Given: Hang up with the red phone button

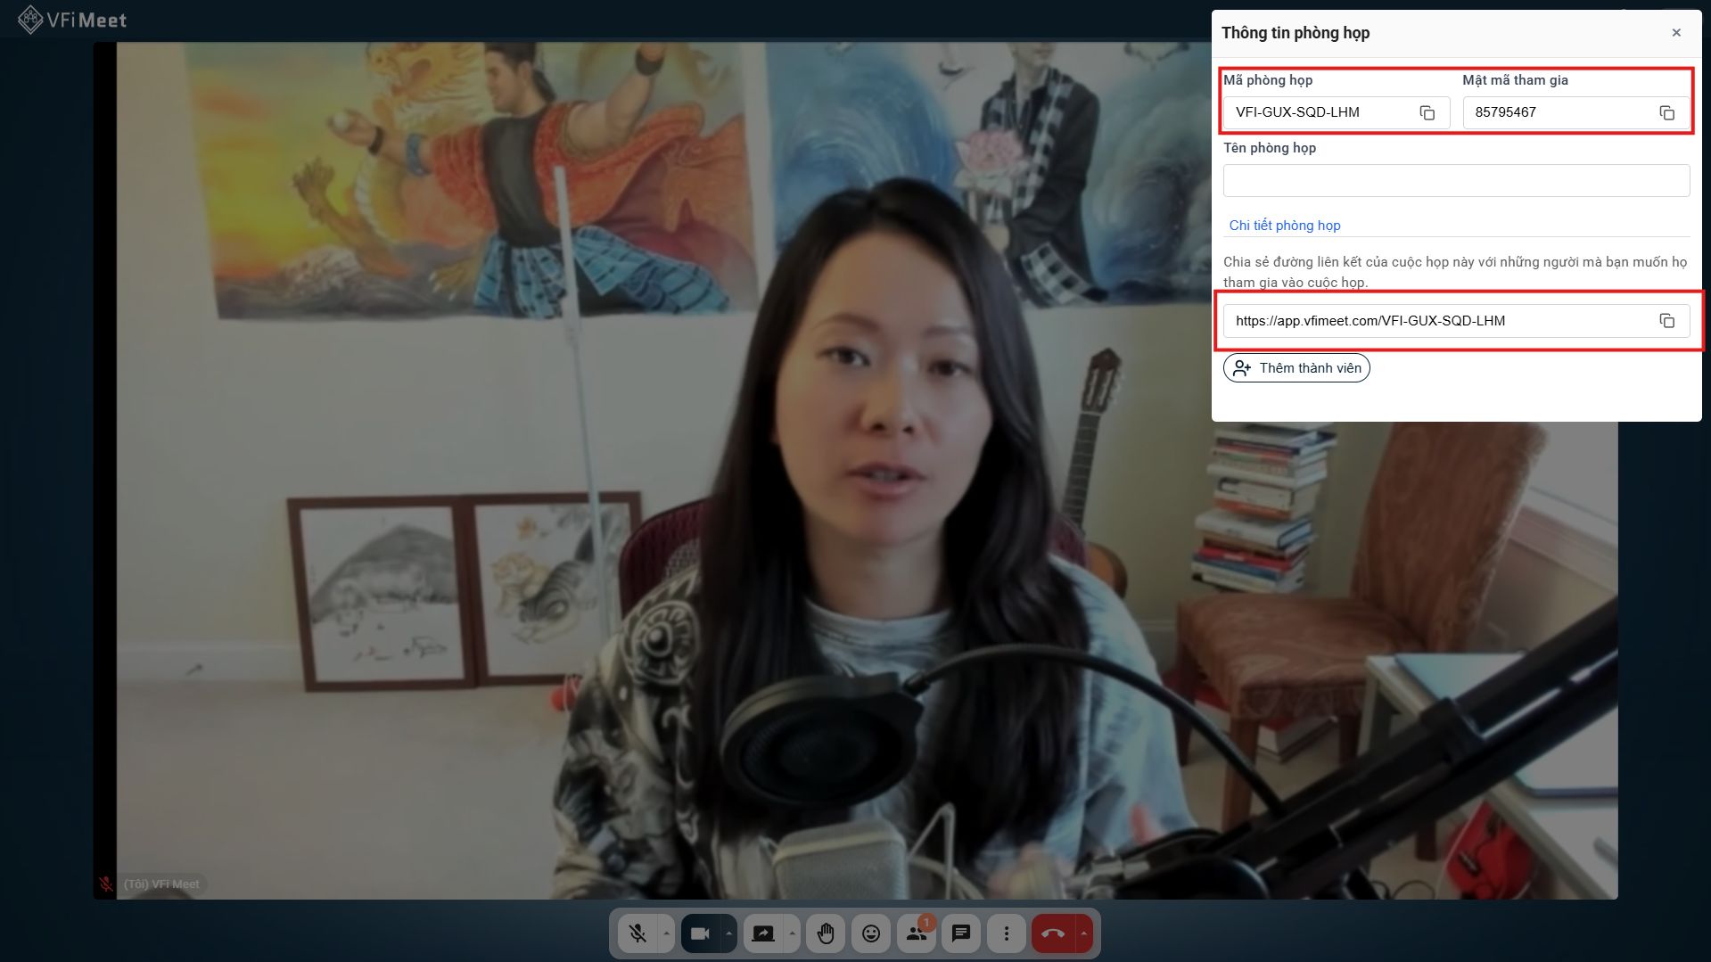Looking at the screenshot, I should [x=1053, y=933].
